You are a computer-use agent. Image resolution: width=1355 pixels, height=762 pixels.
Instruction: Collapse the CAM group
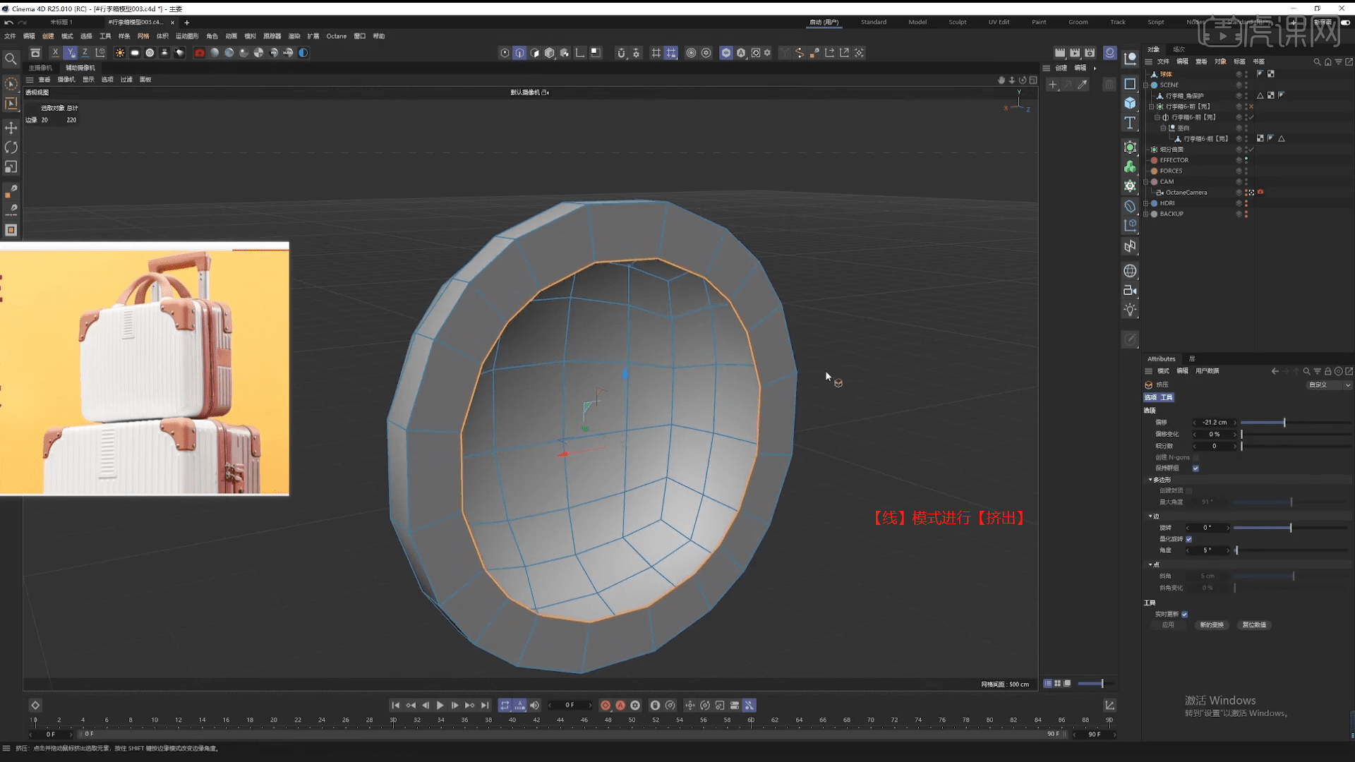1146,181
